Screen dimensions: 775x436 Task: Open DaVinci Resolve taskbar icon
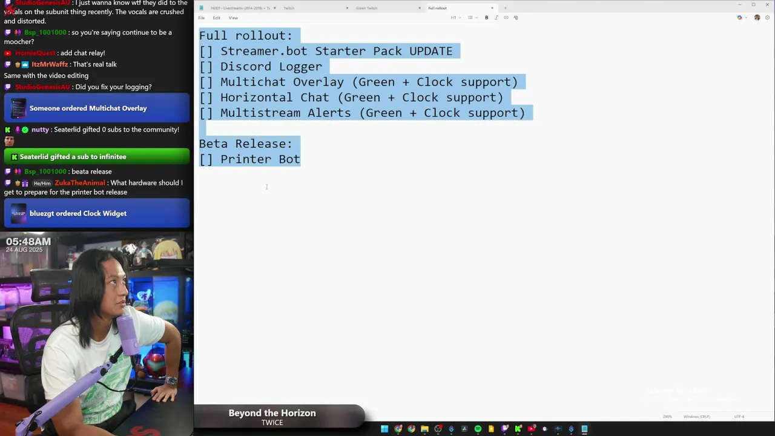464,429
